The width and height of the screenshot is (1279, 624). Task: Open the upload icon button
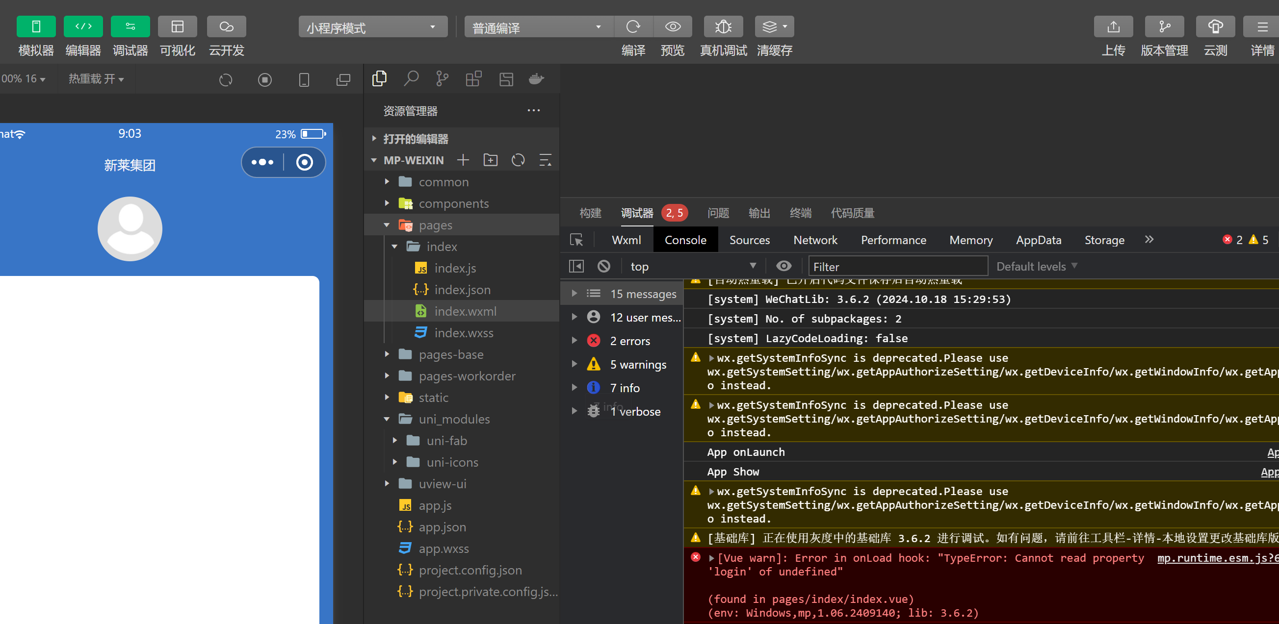click(1113, 27)
